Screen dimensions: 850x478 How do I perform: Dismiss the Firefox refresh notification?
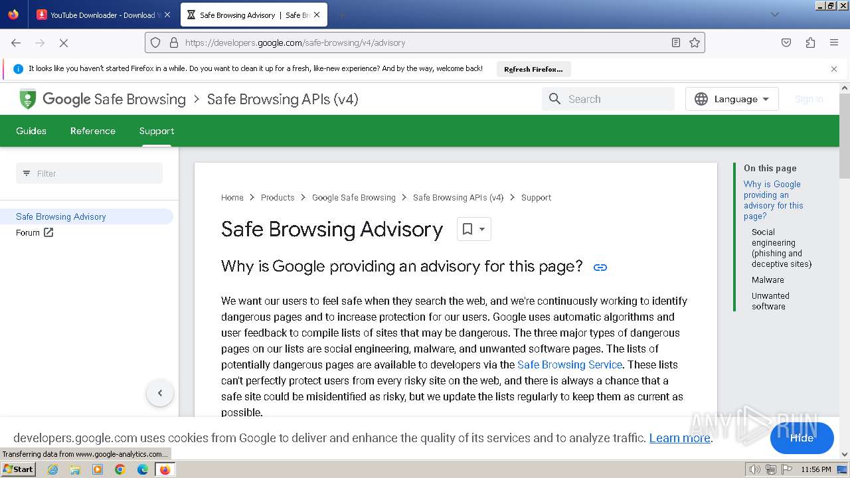[x=834, y=69]
